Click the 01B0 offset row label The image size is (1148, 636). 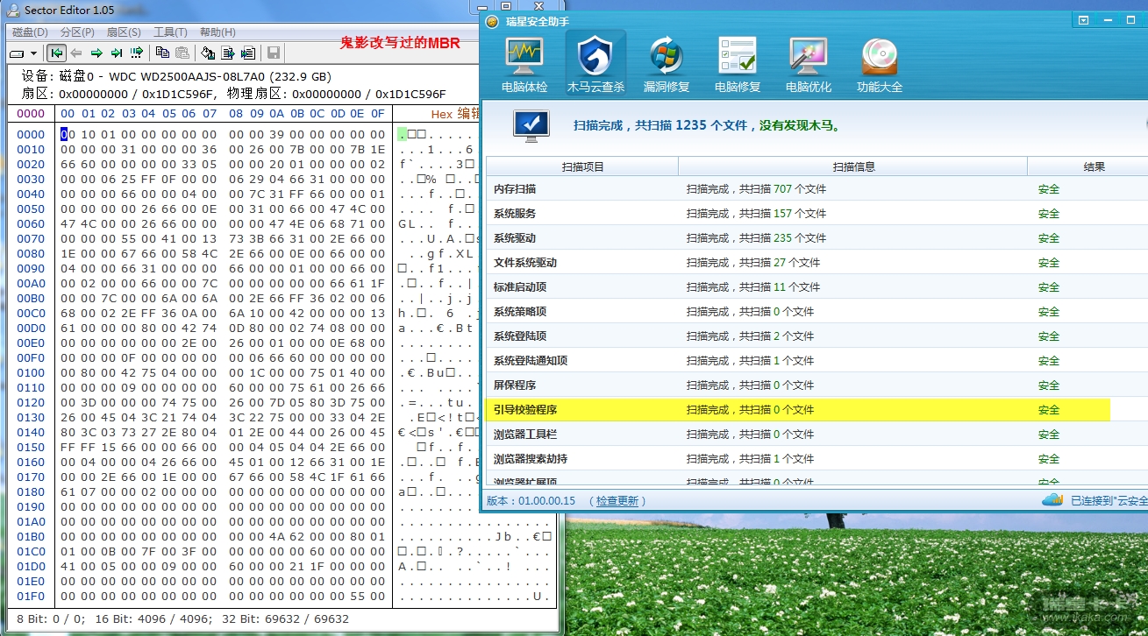pos(31,536)
